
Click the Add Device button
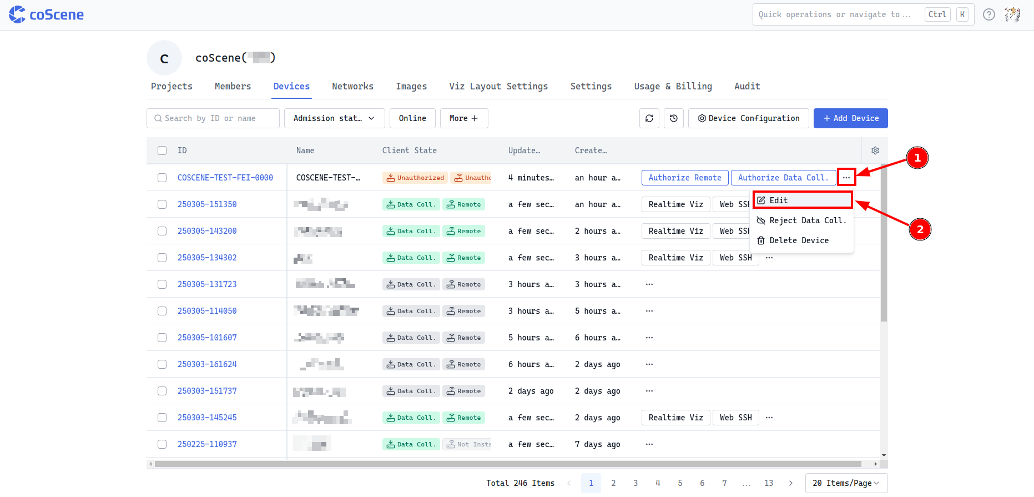pos(851,118)
